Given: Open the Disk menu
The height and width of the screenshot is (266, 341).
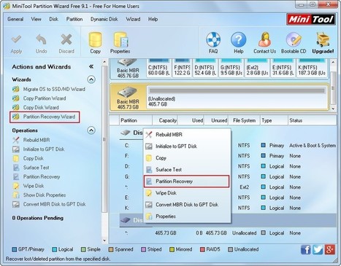Looking at the screenshot, I should 53,19.
